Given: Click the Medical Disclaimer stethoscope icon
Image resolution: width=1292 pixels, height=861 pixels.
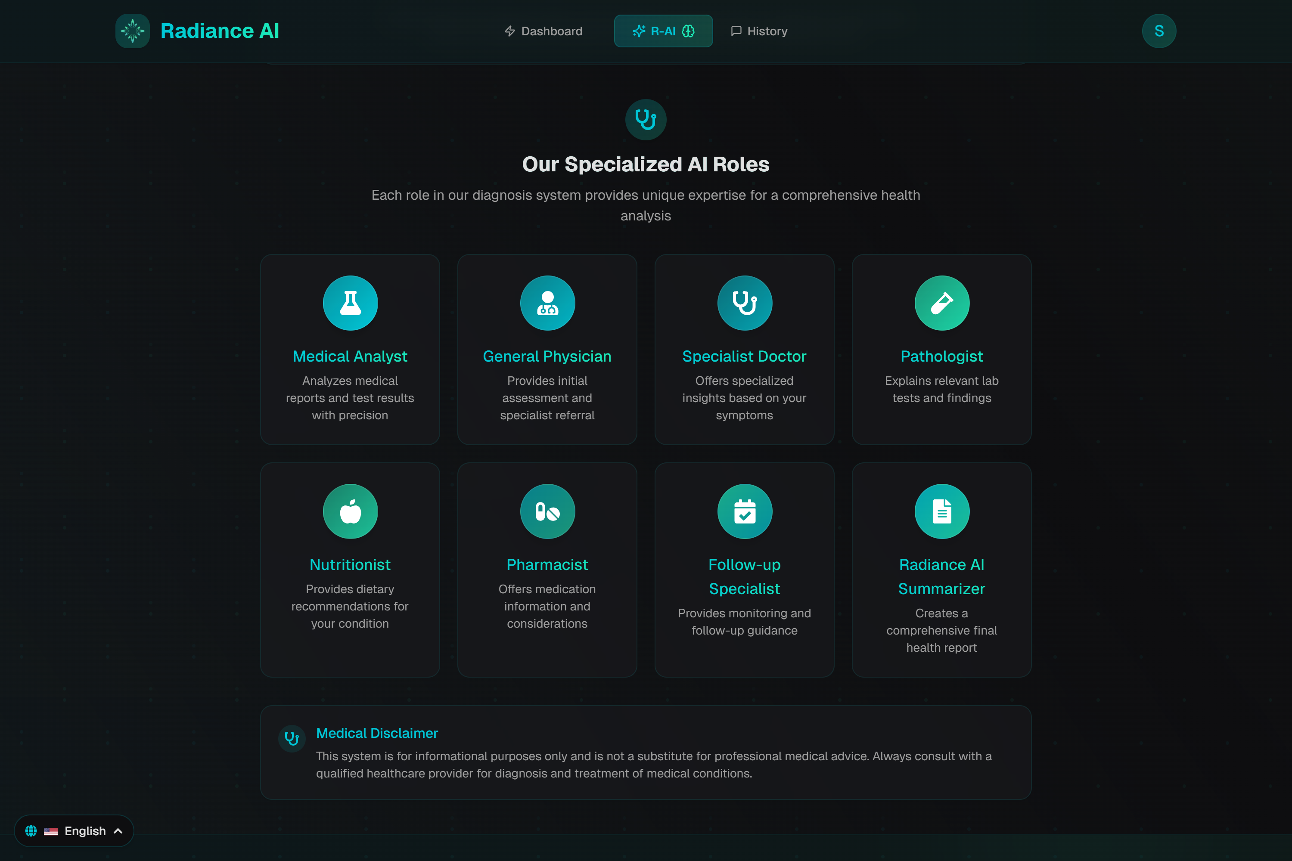Looking at the screenshot, I should click(x=292, y=739).
